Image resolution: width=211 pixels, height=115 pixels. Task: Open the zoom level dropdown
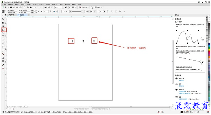63,7
